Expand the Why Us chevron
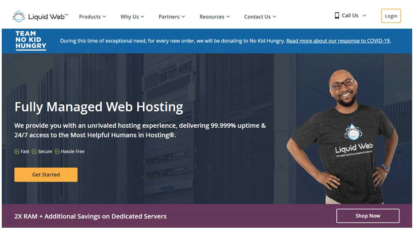The image size is (417, 233). click(x=143, y=17)
